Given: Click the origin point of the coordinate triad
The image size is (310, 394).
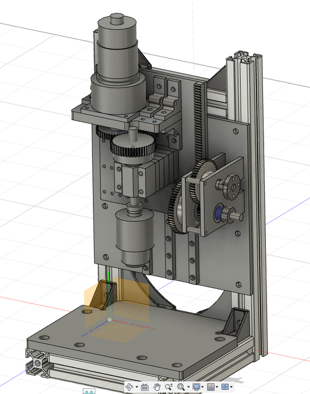Looking at the screenshot, I should pyautogui.click(x=110, y=320).
